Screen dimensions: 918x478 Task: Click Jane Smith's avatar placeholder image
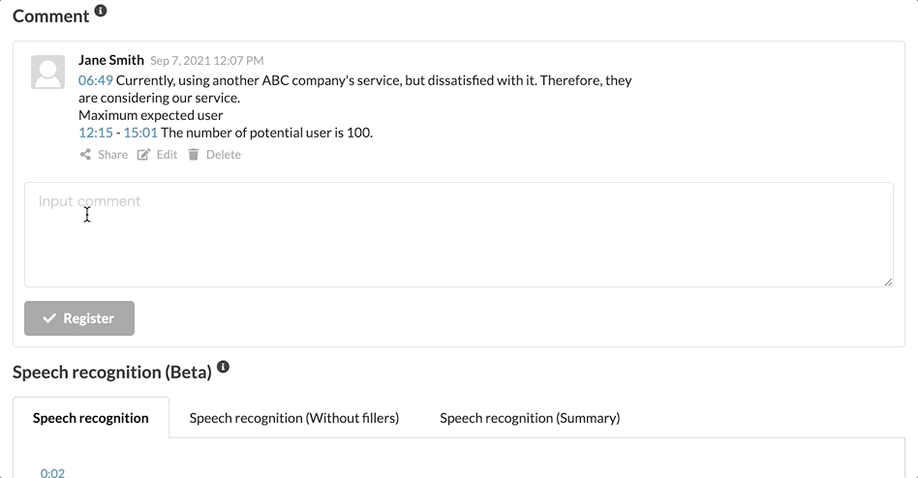point(48,73)
